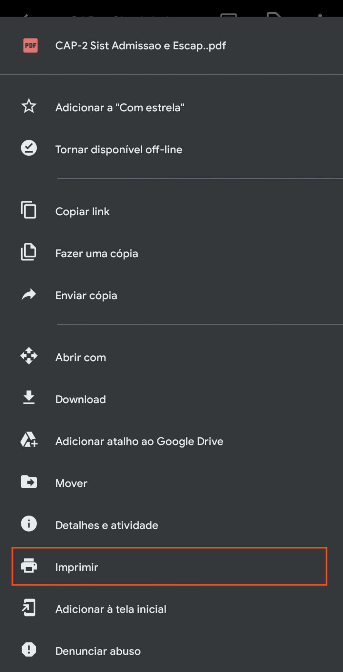Click the Denunciar abuso warning icon
Image resolution: width=343 pixels, height=672 pixels.
pyautogui.click(x=29, y=650)
